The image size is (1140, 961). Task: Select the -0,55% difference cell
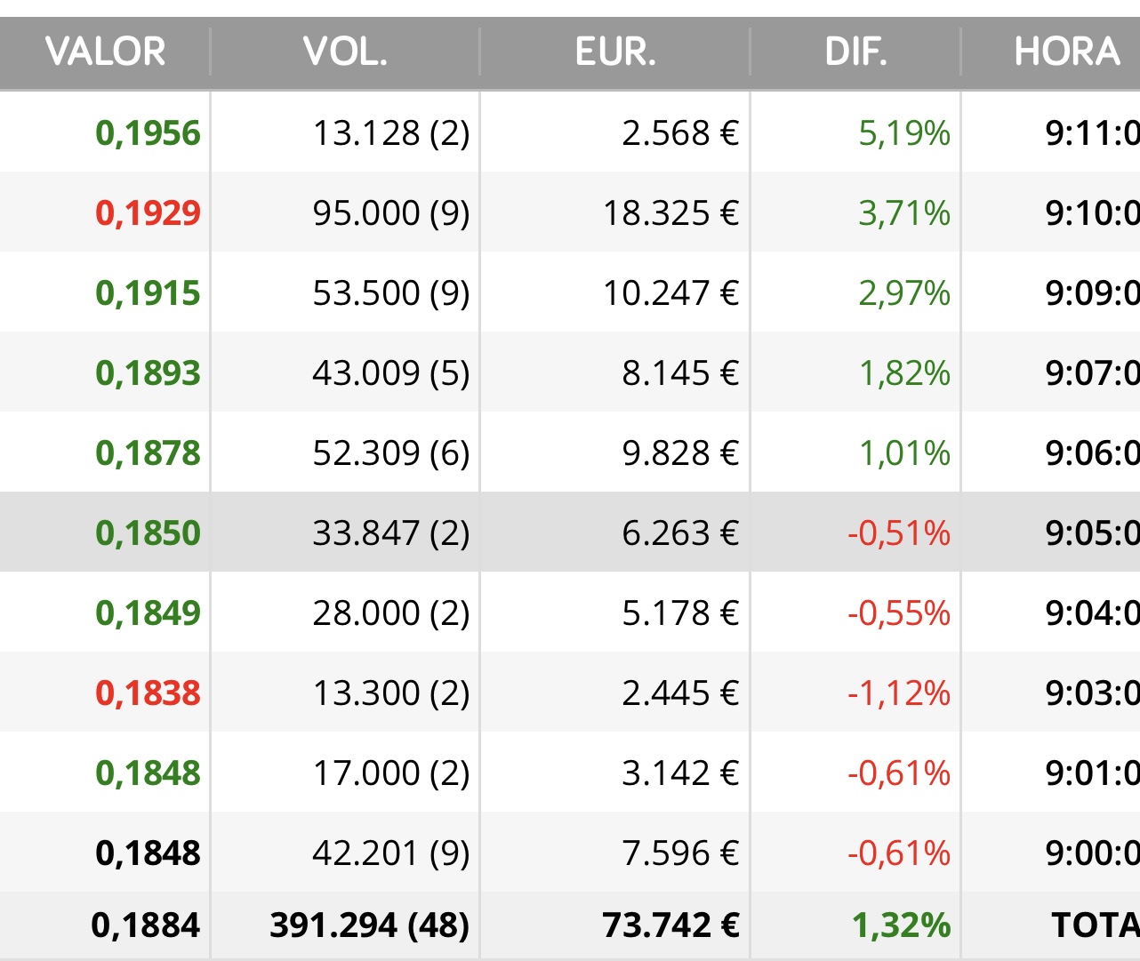pyautogui.click(x=899, y=613)
